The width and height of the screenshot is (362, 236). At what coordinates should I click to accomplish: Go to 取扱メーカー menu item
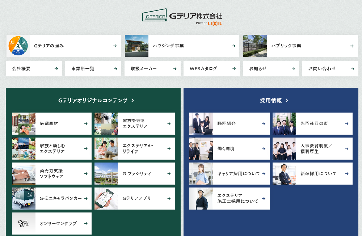(x=152, y=69)
